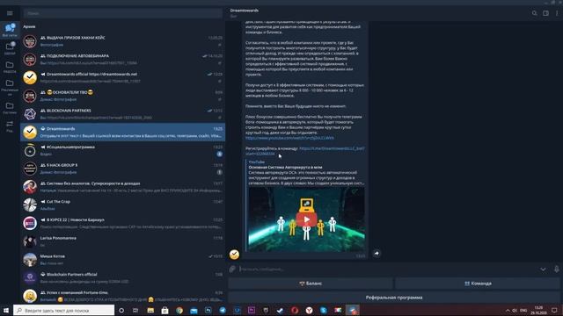The width and height of the screenshot is (563, 316).
Task: Open the fourth chat folder in the sidebar
Action: [10, 86]
